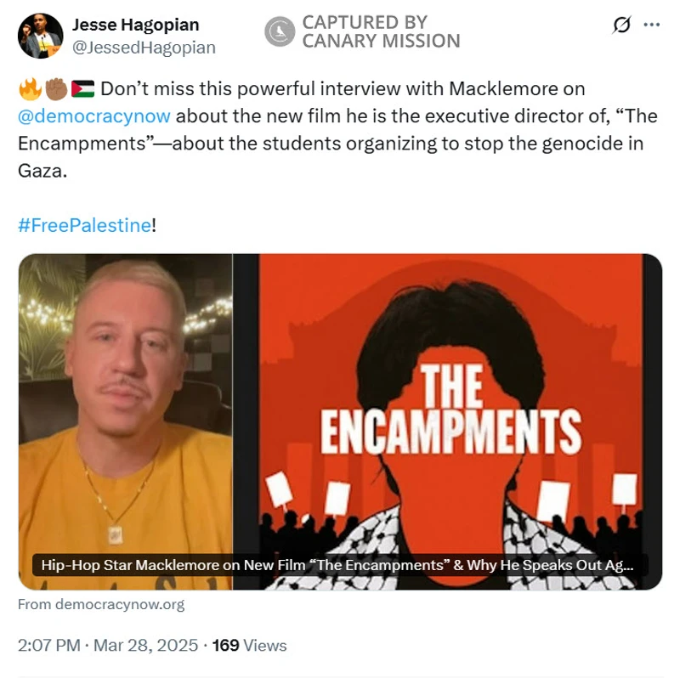The height and width of the screenshot is (678, 680).
Task: Click the tweet body text paragraph
Action: tap(337, 130)
